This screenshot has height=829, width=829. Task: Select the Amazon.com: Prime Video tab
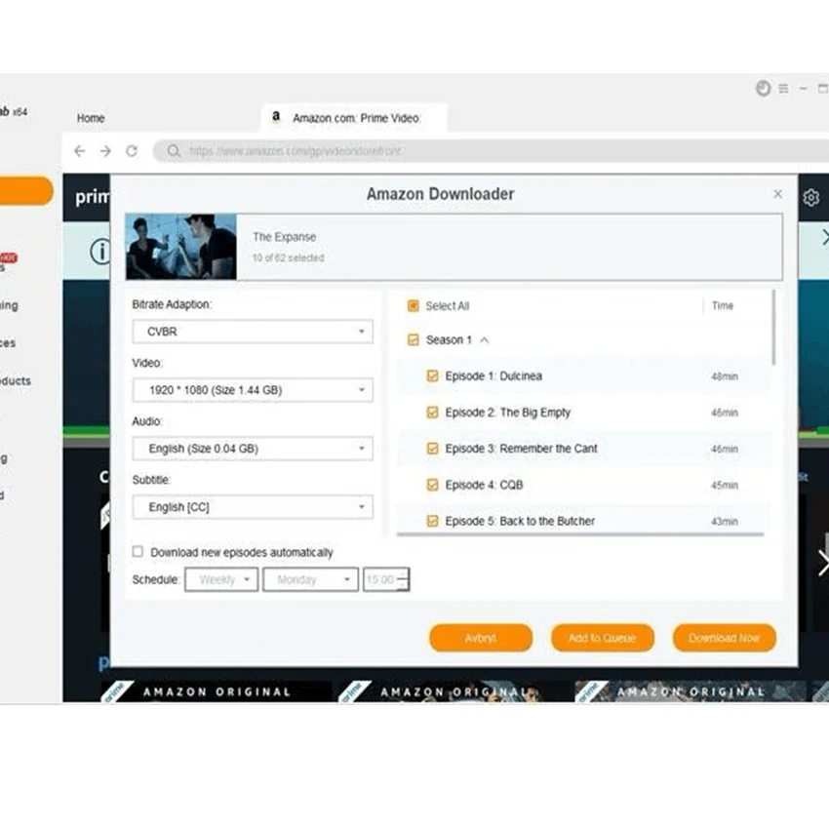click(x=354, y=118)
